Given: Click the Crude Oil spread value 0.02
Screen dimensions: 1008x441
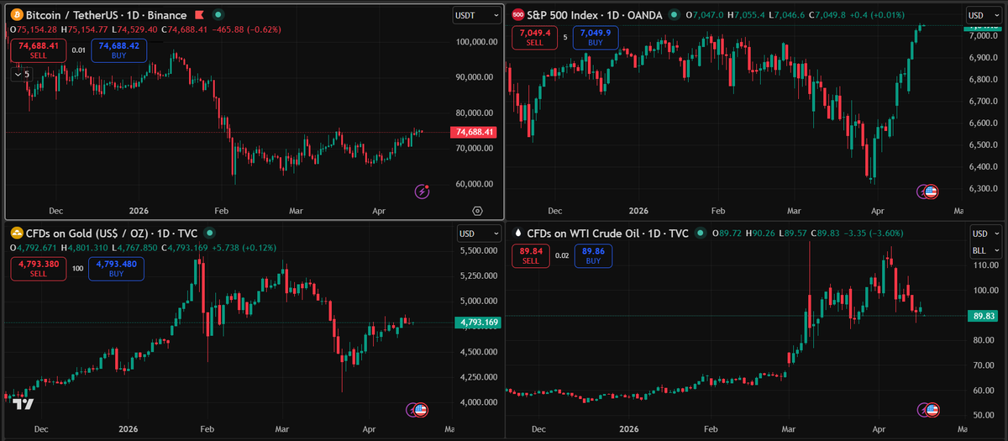Looking at the screenshot, I should 562,256.
